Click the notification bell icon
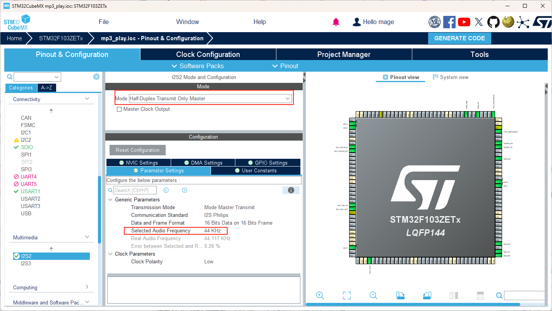This screenshot has height=311, width=552. 336,22
